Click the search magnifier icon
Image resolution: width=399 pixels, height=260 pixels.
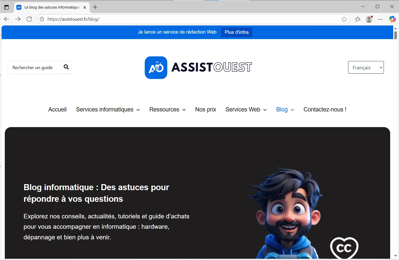pos(66,67)
